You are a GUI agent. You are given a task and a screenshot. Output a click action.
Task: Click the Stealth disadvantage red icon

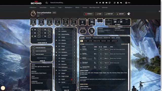pos(71,79)
